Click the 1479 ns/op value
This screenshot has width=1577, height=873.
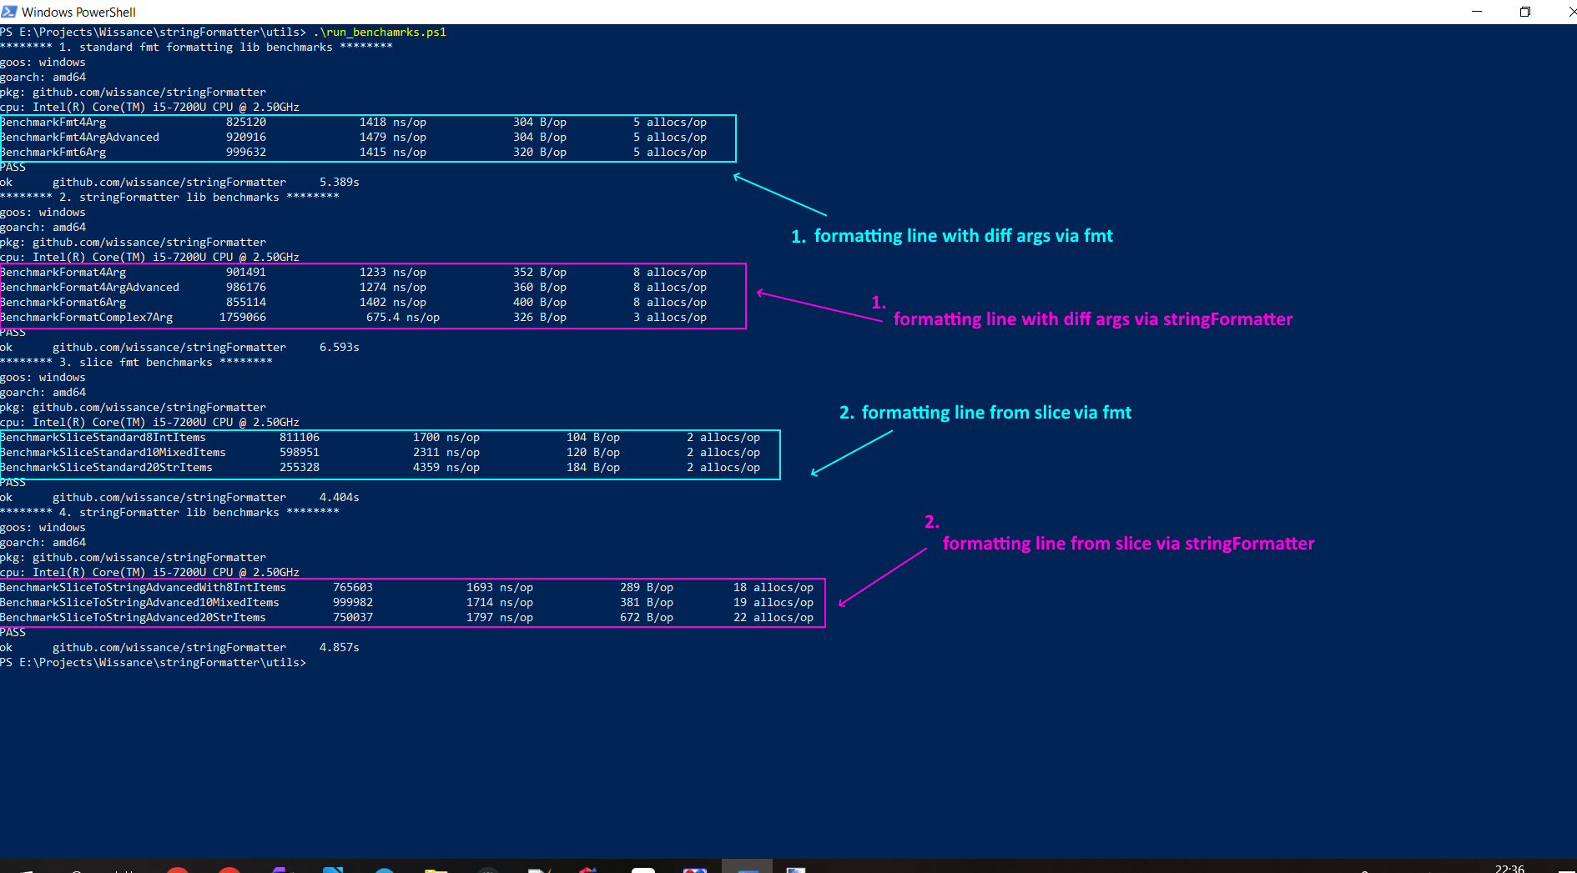coord(393,138)
